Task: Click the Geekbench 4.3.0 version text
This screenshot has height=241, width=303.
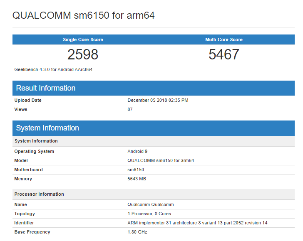Action: [x=53, y=69]
